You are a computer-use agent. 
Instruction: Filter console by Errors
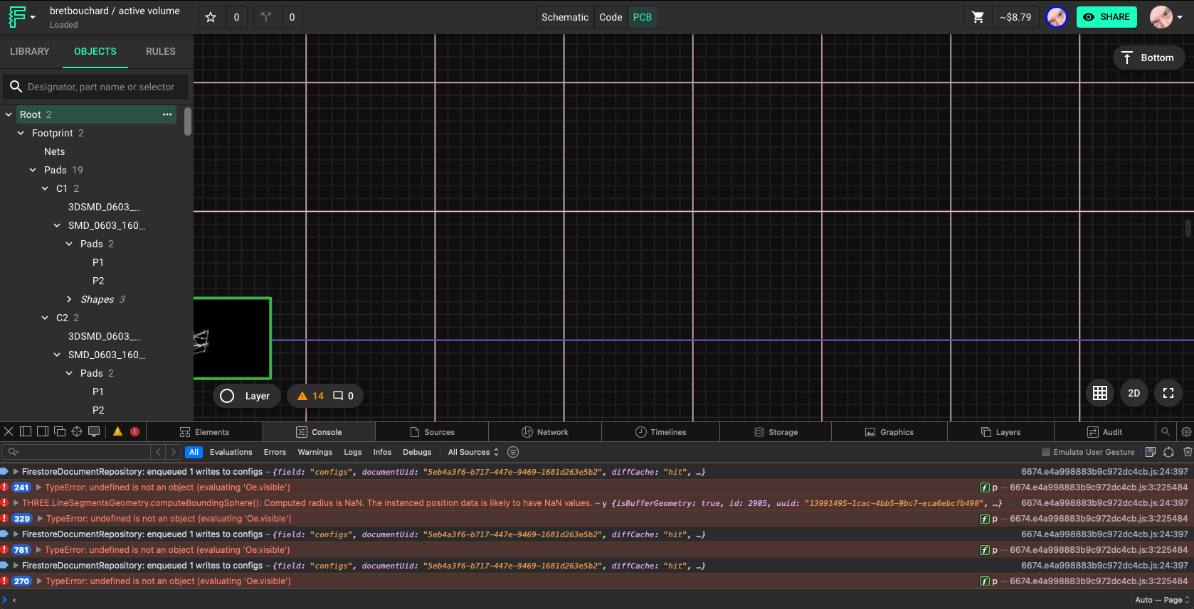[x=275, y=452]
